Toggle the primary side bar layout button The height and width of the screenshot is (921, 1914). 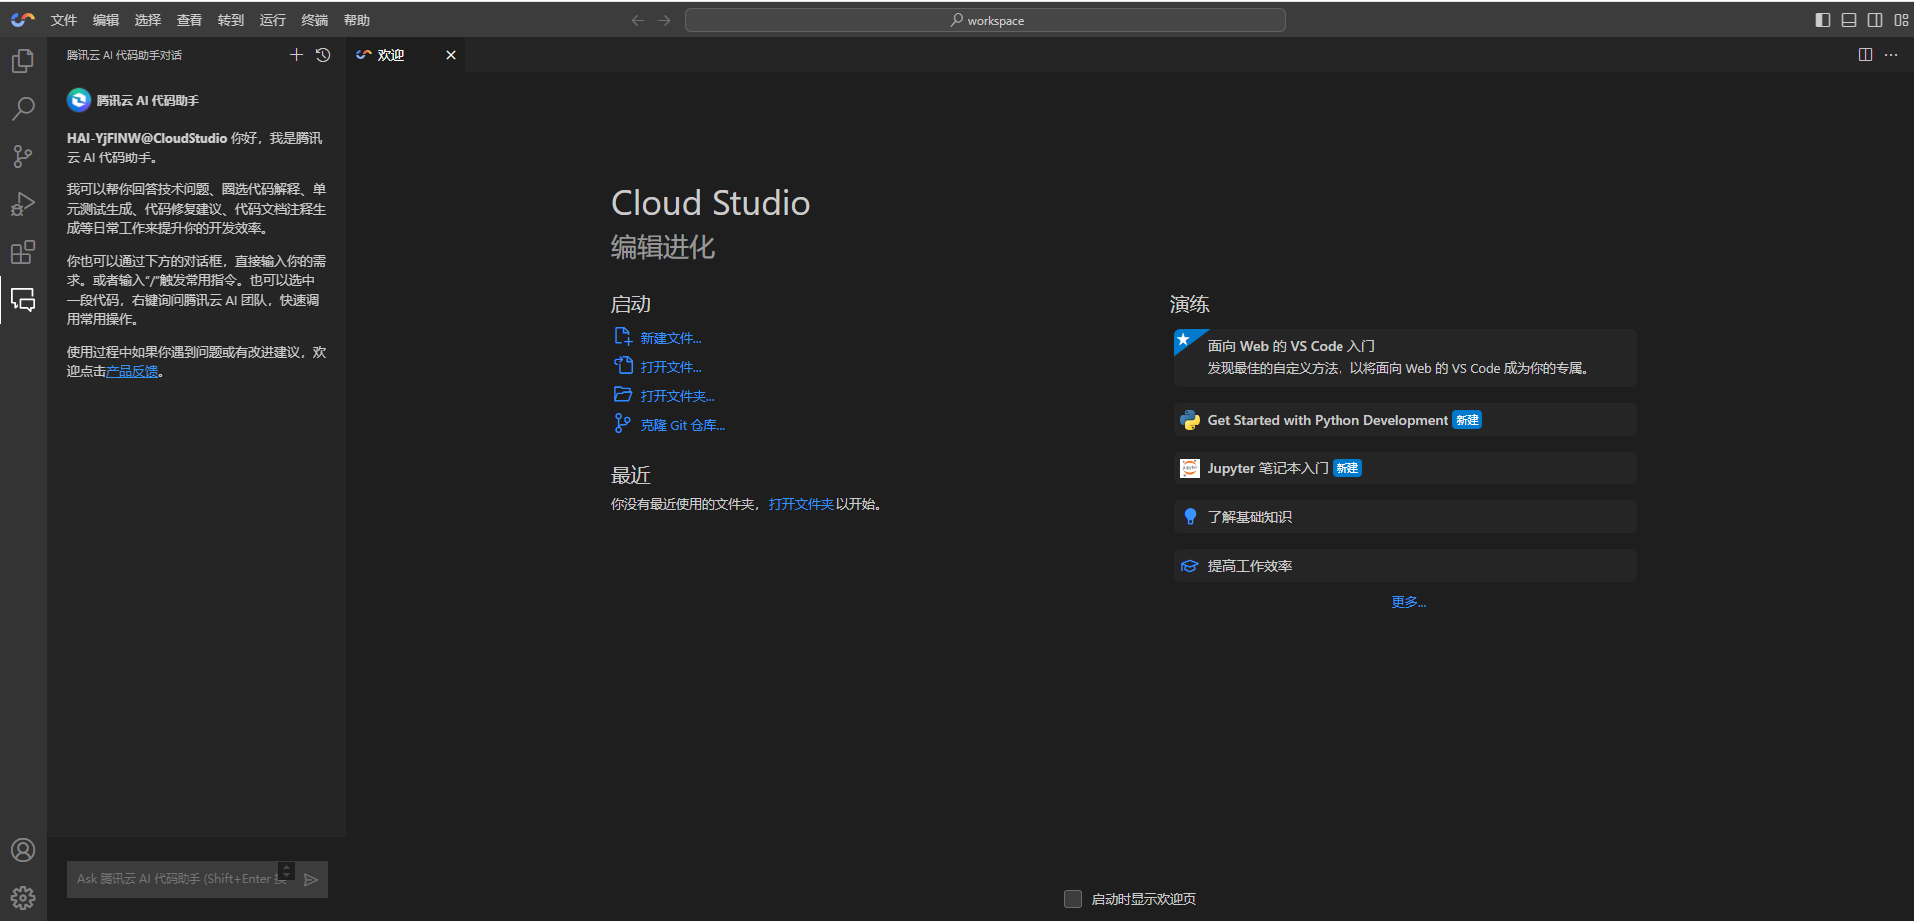click(1823, 20)
